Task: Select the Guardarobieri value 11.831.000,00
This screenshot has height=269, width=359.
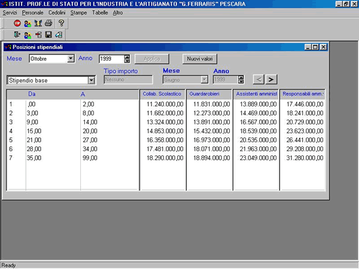Action: 212,104
